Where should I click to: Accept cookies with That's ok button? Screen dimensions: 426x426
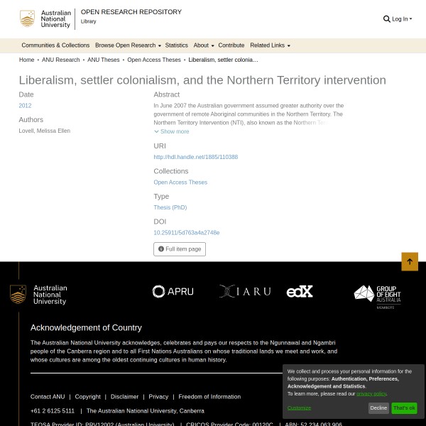click(x=404, y=408)
